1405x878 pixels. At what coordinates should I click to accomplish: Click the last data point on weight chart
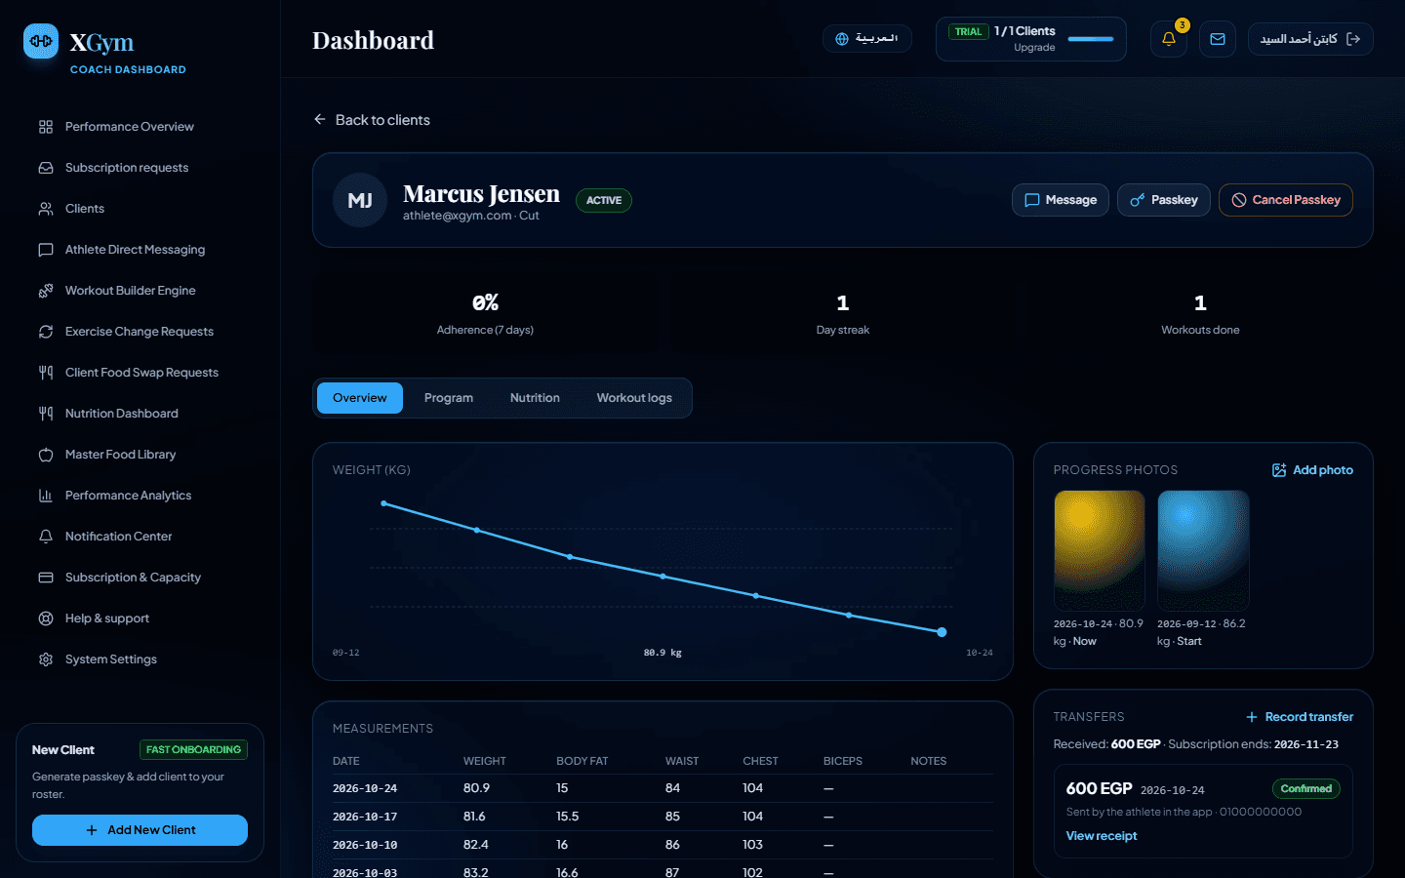click(x=942, y=632)
